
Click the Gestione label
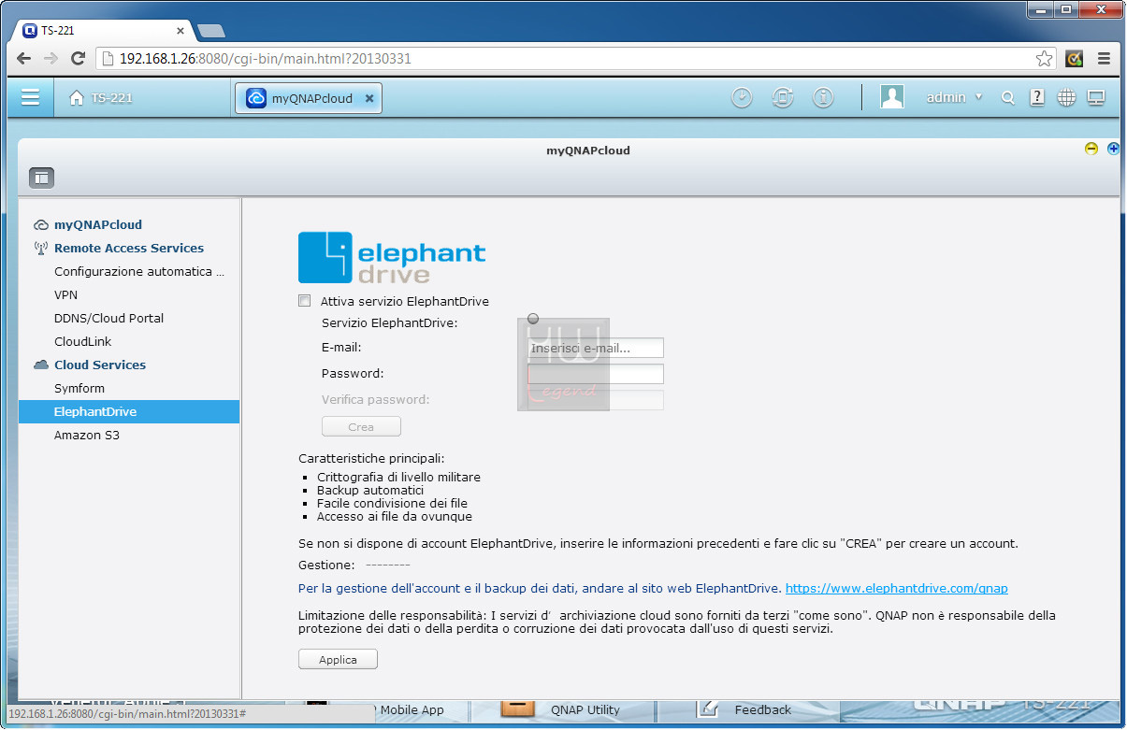click(326, 565)
